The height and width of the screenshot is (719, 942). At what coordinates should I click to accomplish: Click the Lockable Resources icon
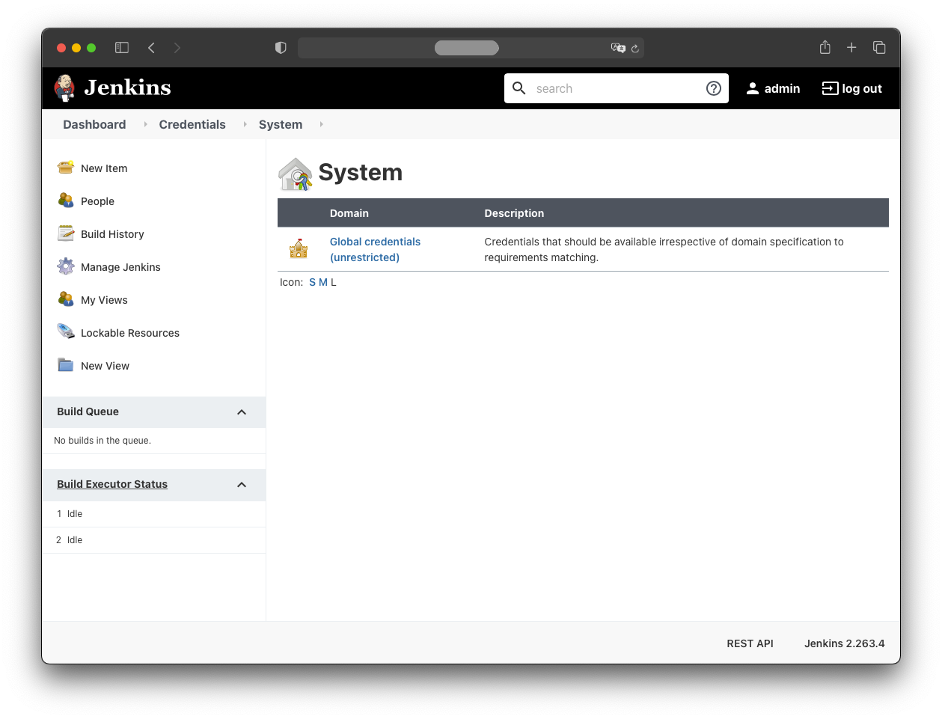[x=66, y=331]
